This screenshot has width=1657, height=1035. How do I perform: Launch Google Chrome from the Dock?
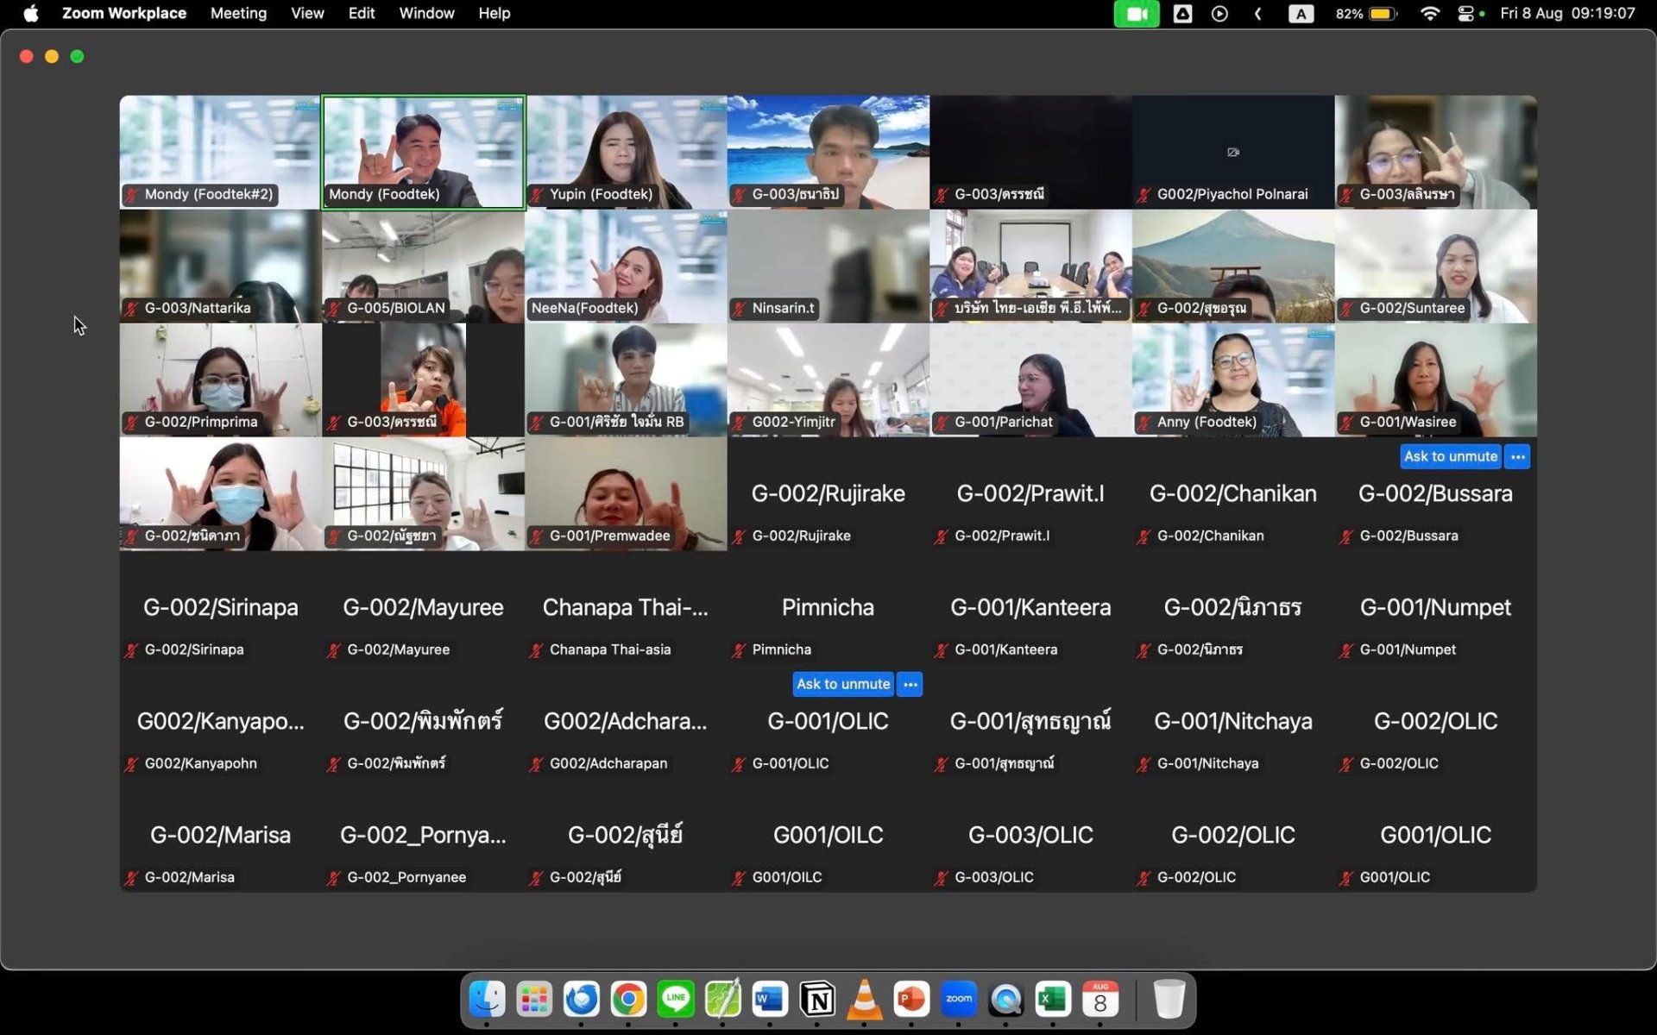628,1000
